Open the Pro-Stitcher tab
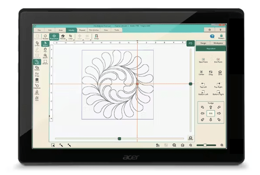Viewport: 260px width, 175px height. coord(94,30)
